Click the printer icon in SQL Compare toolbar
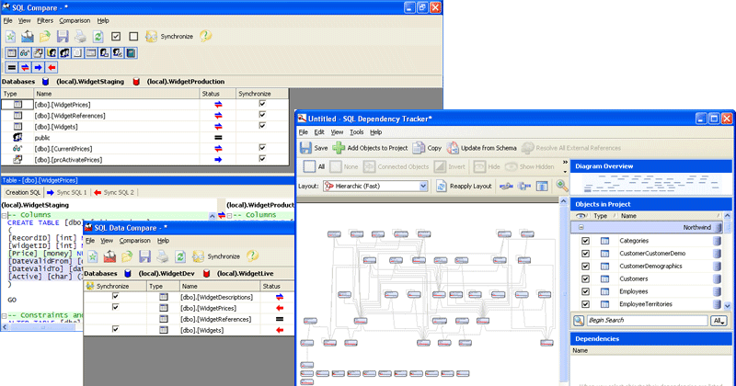The height and width of the screenshot is (386, 736). pyautogui.click(x=80, y=36)
